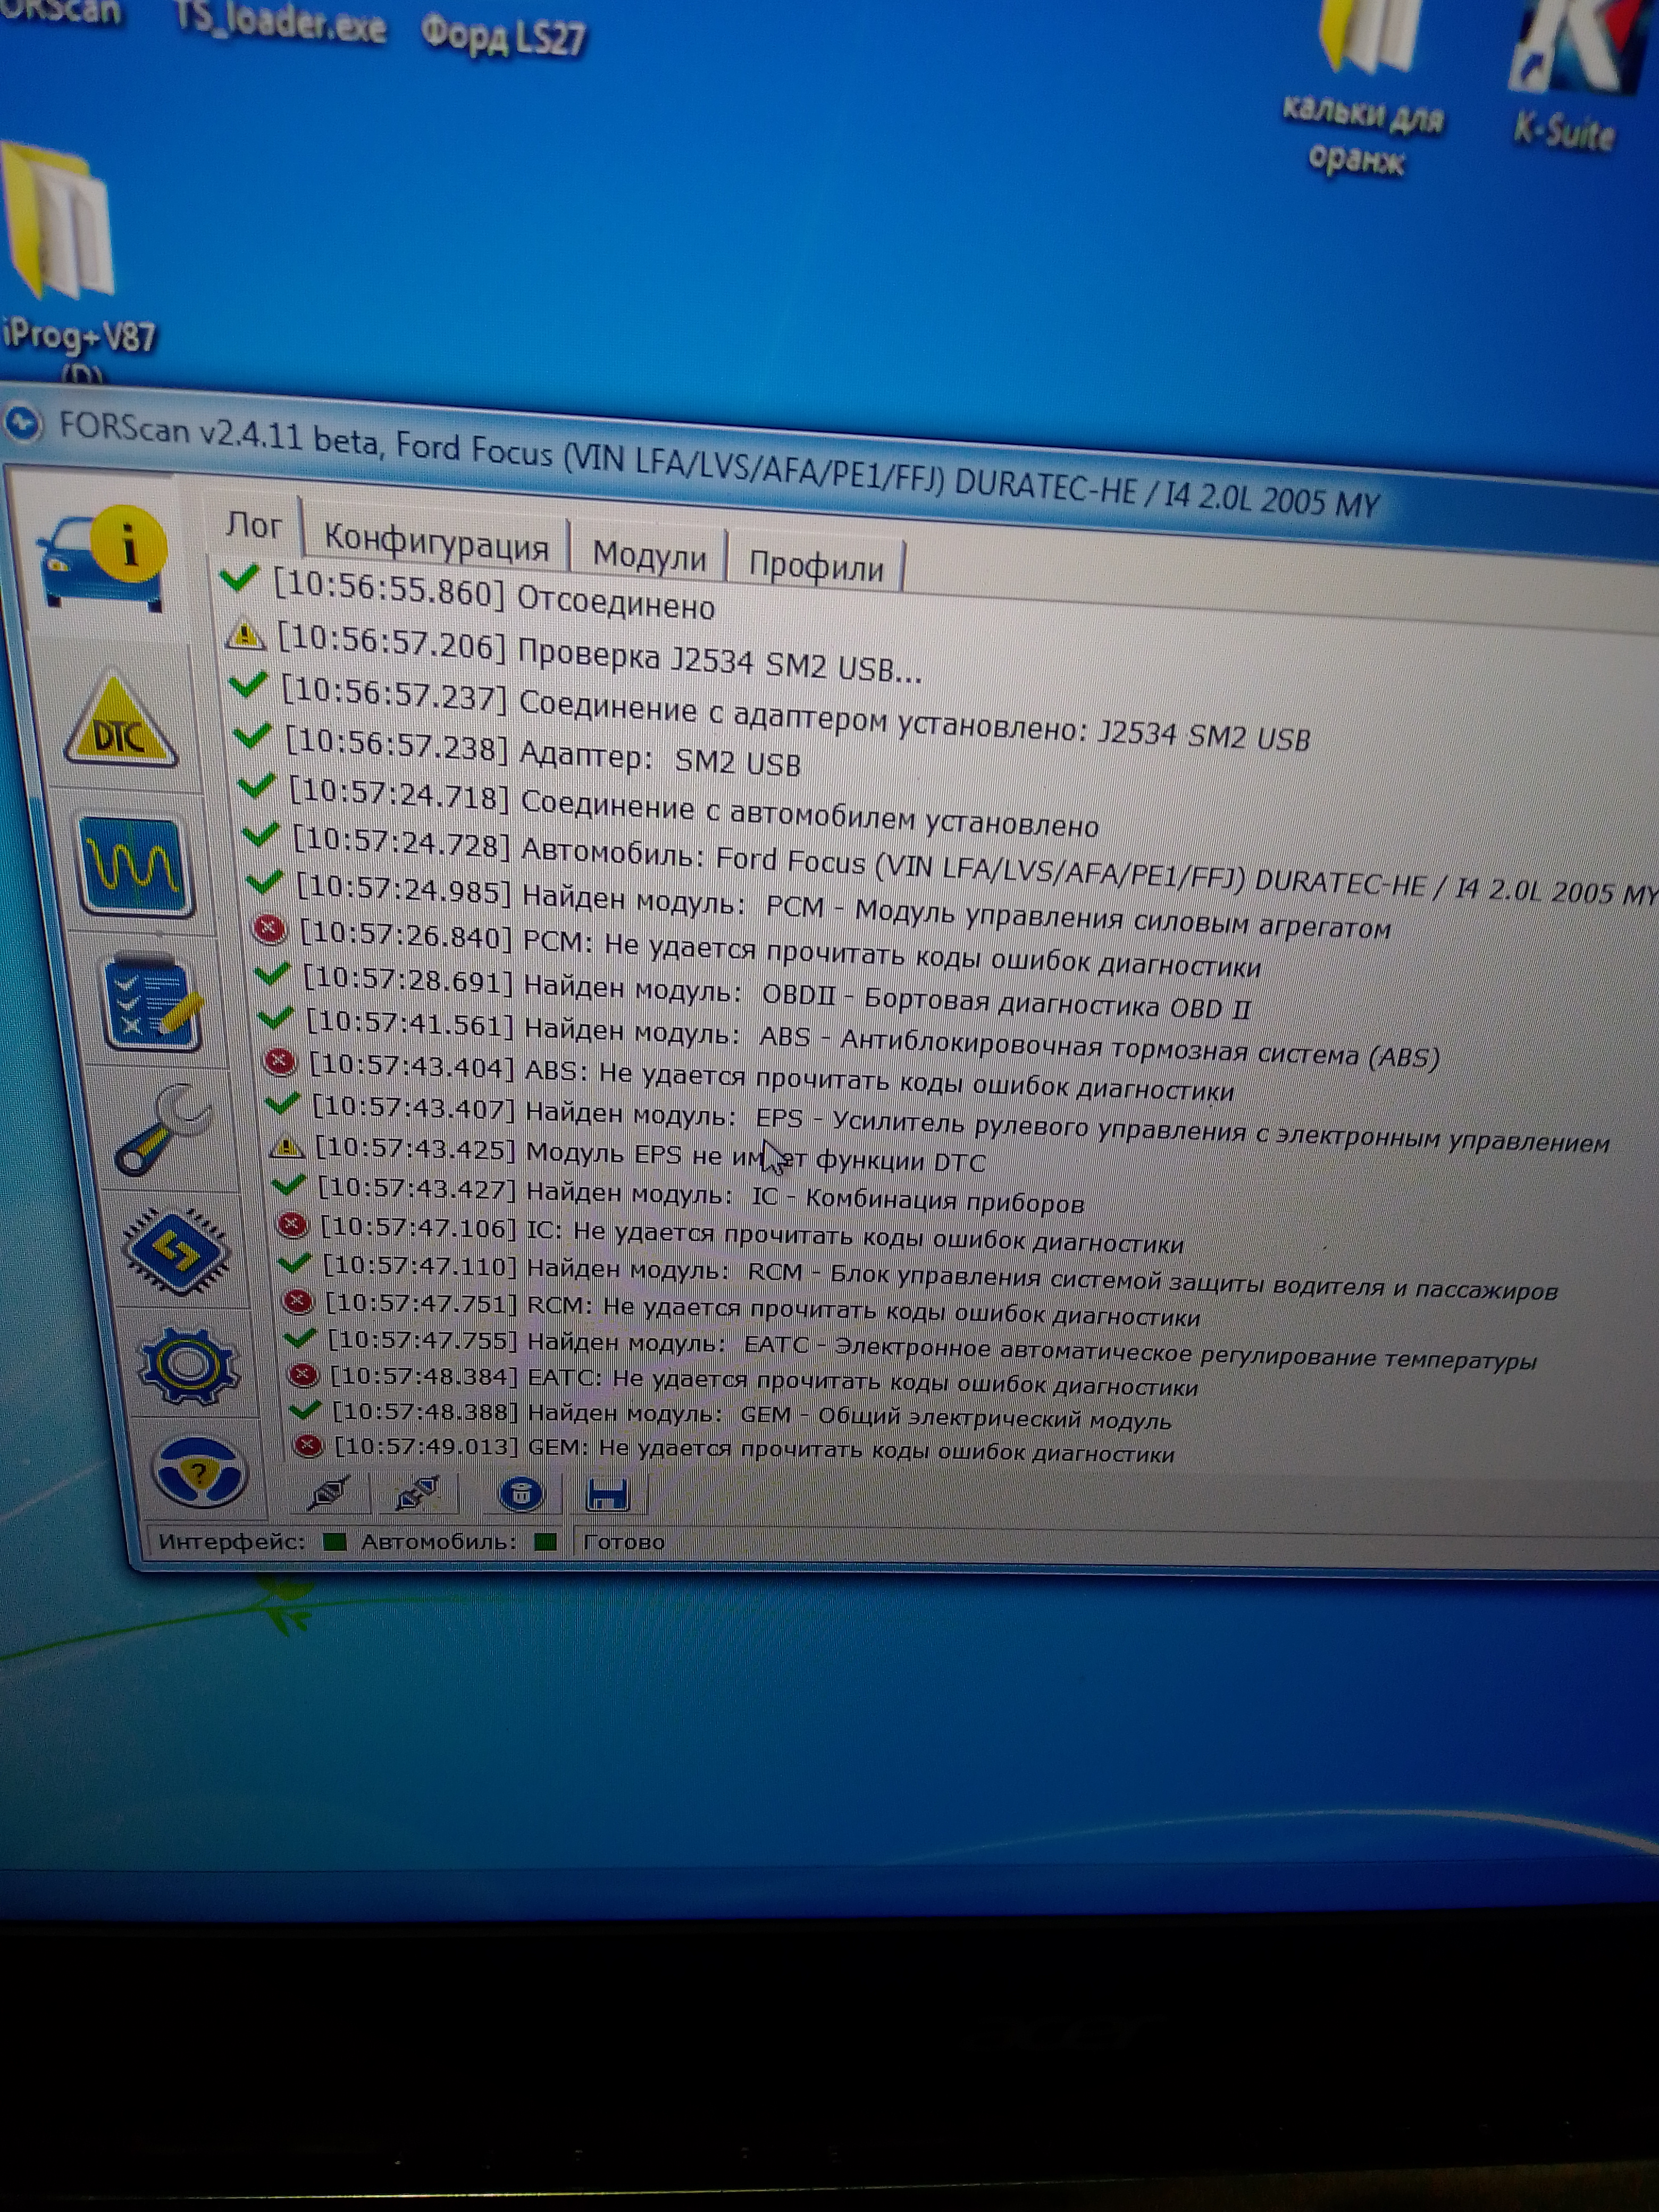Open the module programming chip section
Viewport: 1659px width, 2212px height.
pos(177,1250)
